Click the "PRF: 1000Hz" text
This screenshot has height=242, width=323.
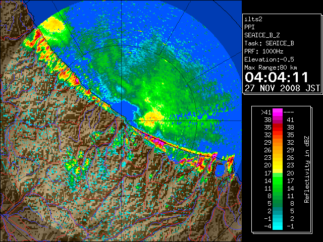[264, 51]
